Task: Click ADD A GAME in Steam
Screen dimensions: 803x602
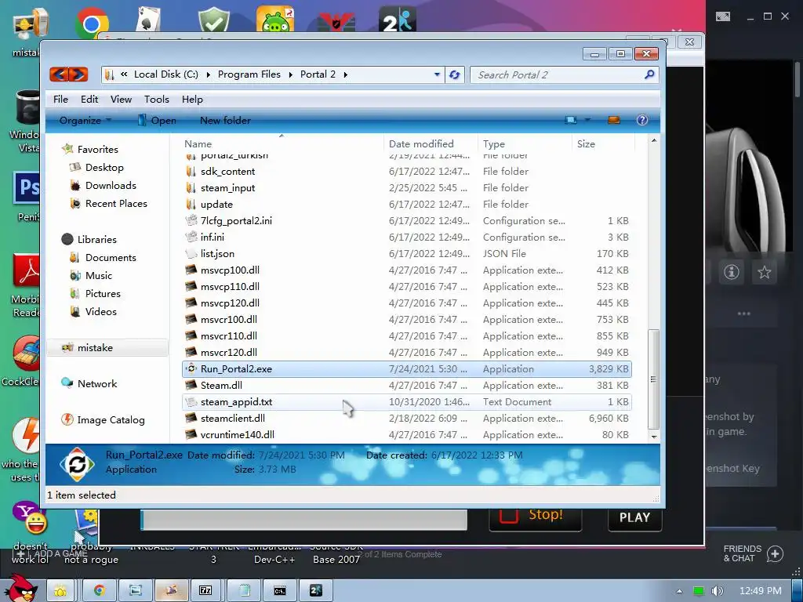Action: click(53, 553)
